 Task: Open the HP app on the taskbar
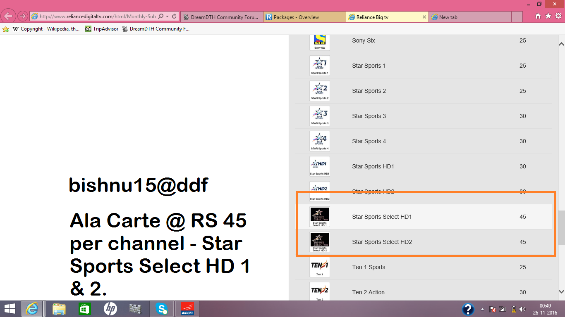point(110,309)
